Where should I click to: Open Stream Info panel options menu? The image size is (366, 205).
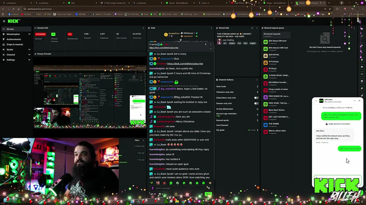pos(257,28)
